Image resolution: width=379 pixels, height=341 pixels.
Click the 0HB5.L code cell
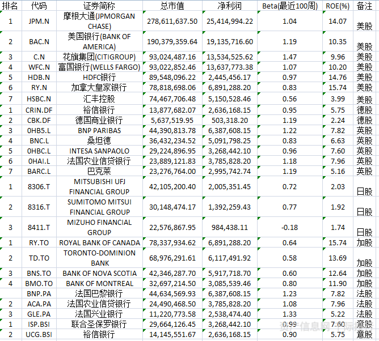[39, 130]
